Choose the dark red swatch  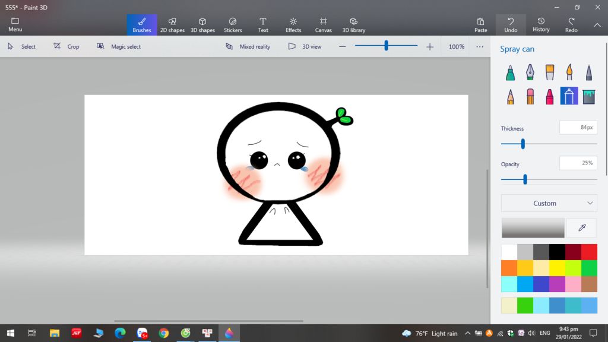coord(573,252)
